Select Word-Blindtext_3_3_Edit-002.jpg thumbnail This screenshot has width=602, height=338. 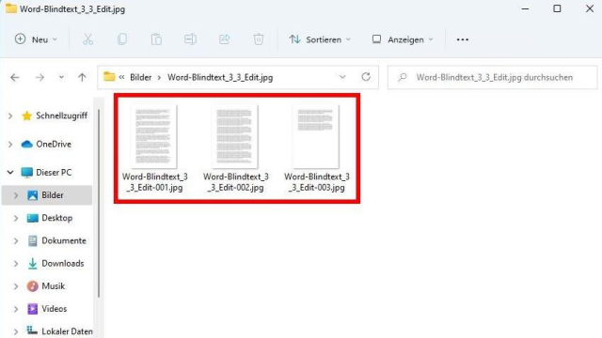235,136
